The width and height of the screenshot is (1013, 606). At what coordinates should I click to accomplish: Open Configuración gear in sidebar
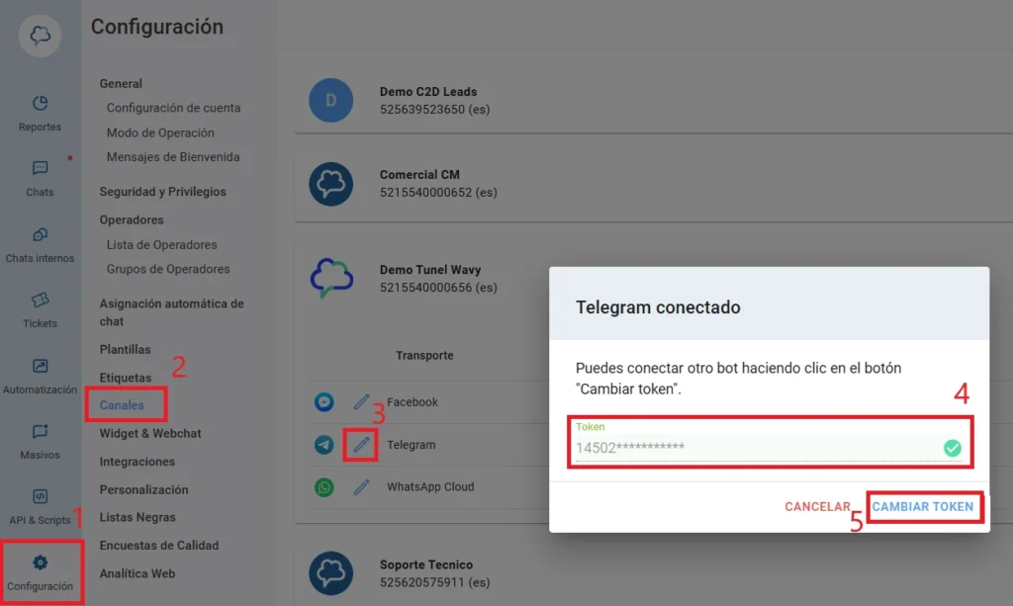click(40, 572)
